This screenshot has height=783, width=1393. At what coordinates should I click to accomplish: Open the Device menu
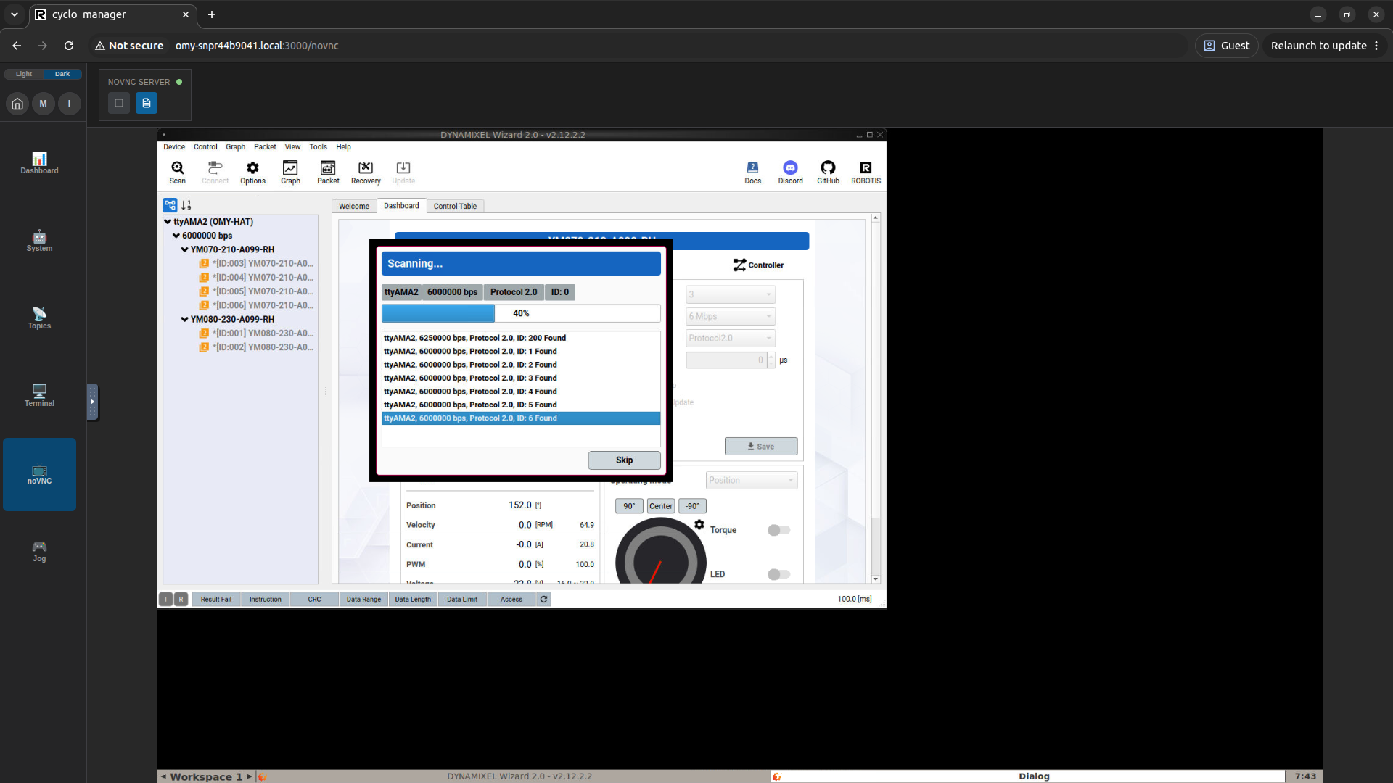[x=174, y=146]
